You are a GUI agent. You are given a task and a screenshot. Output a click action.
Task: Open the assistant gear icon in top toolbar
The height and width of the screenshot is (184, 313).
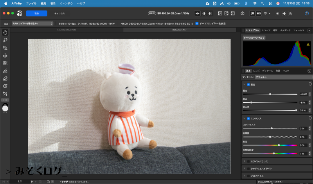click(242, 13)
